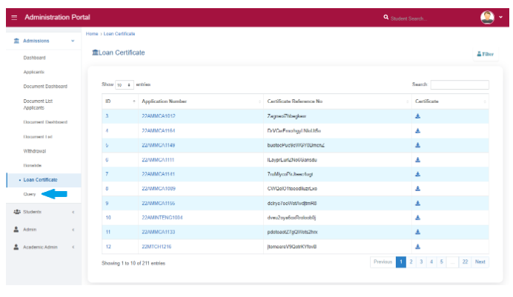The width and height of the screenshot is (513, 297).
Task: Open the Query sidebar item
Action: click(30, 194)
